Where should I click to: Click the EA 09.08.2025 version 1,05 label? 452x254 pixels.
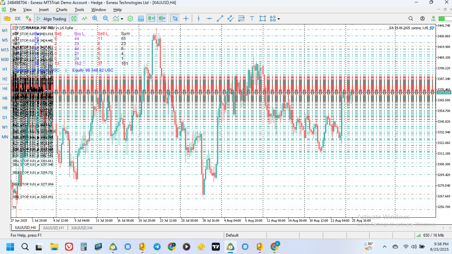[x=409, y=28]
